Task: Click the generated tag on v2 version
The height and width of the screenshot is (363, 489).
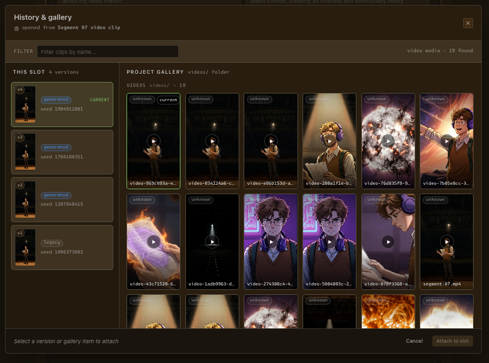Action: pyautogui.click(x=56, y=195)
